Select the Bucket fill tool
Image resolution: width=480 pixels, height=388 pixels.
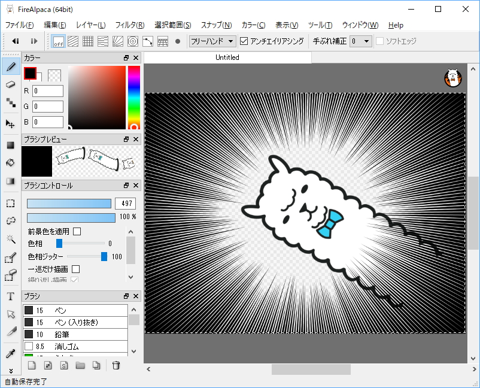pos(11,163)
